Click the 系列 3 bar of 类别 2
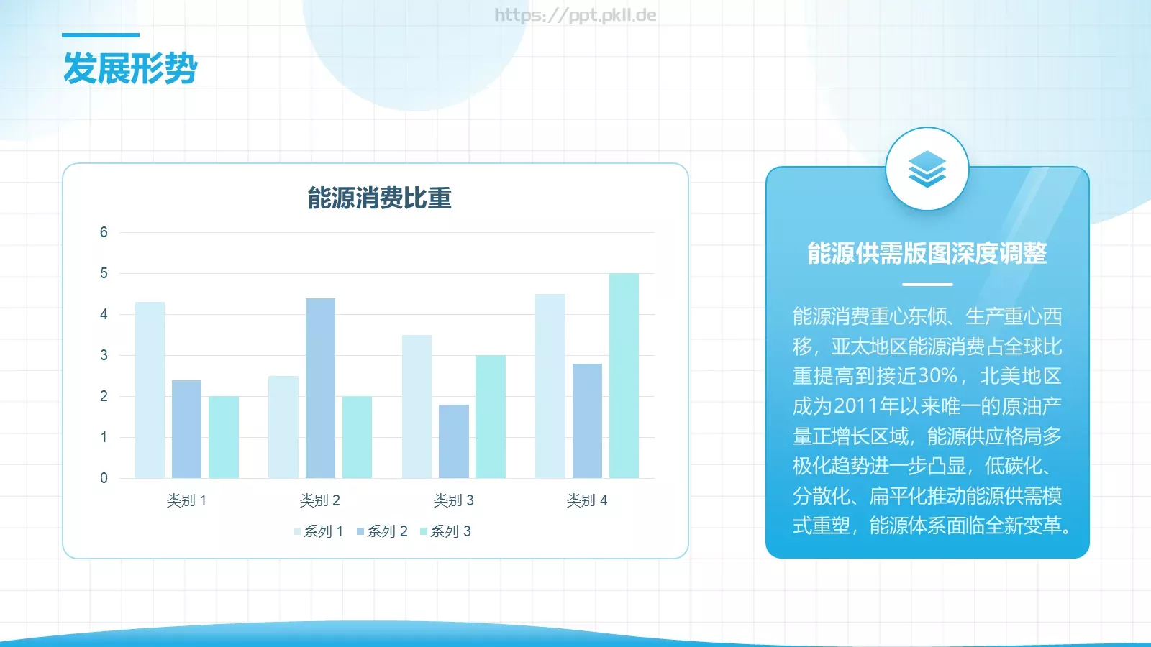This screenshot has height=647, width=1151. pos(357,437)
